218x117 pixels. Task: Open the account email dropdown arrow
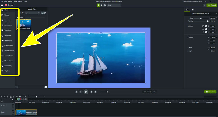[x=202, y=1]
